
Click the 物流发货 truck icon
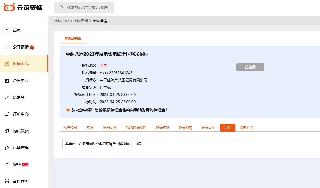(7, 131)
